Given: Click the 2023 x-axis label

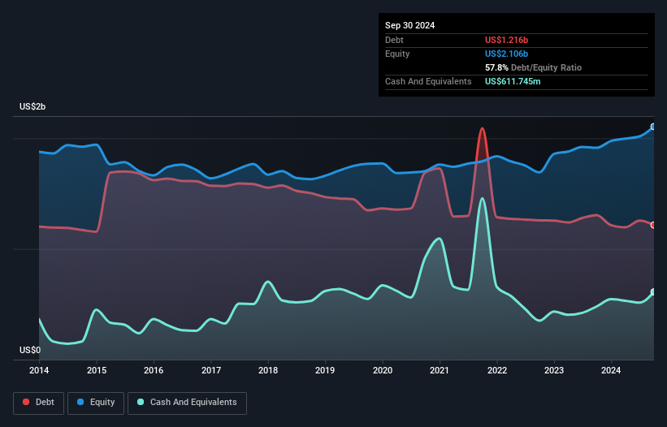Looking at the screenshot, I should pos(554,370).
